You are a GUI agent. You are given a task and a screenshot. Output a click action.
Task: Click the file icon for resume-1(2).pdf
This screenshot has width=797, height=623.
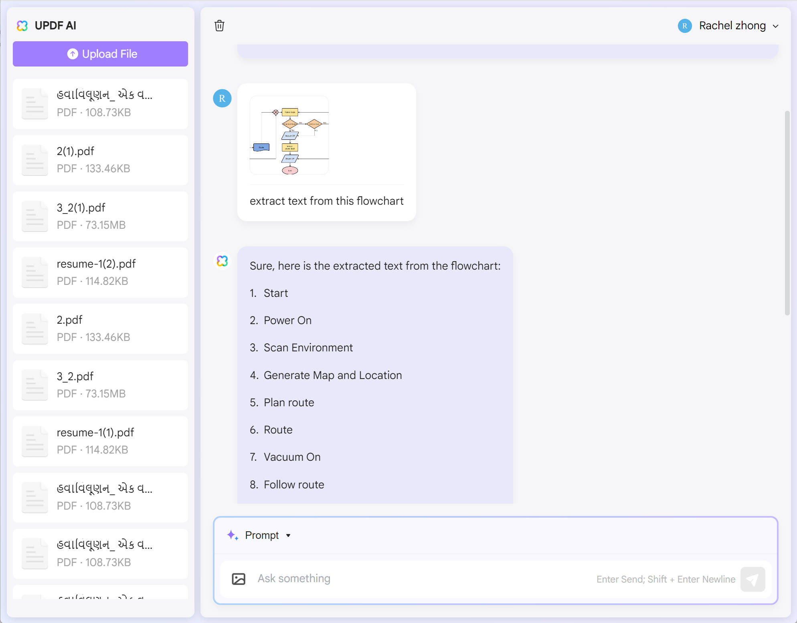pyautogui.click(x=35, y=272)
